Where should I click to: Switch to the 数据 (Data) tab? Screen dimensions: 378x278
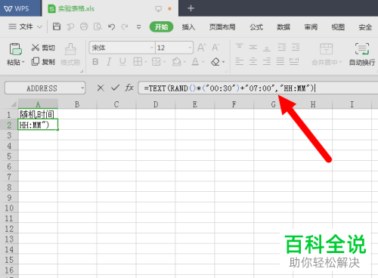[x=283, y=27]
